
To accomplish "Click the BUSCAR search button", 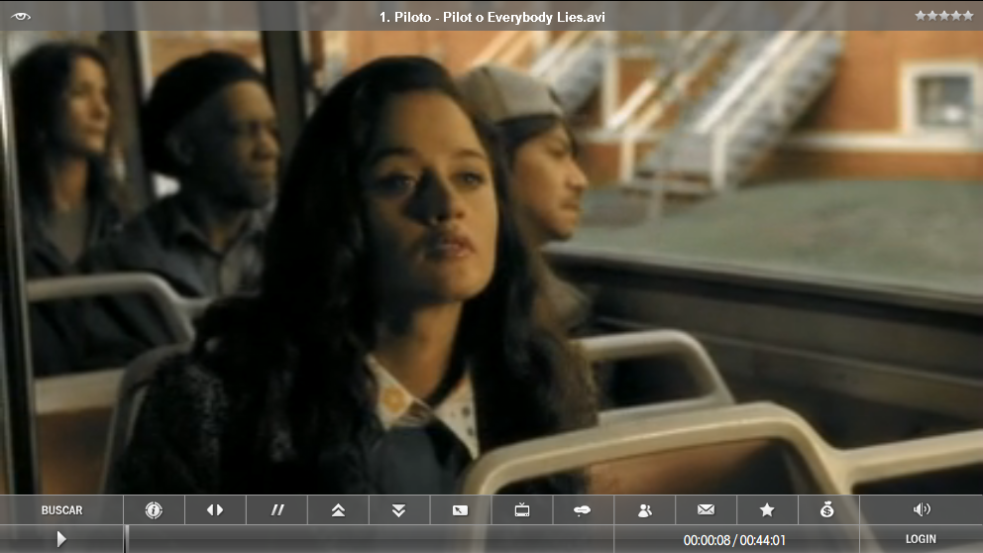I will click(61, 509).
